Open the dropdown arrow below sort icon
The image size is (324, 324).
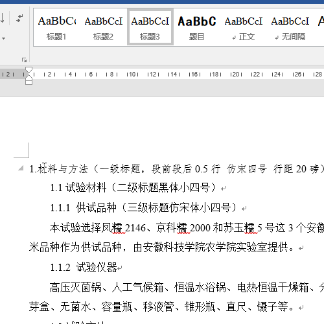click(3, 38)
